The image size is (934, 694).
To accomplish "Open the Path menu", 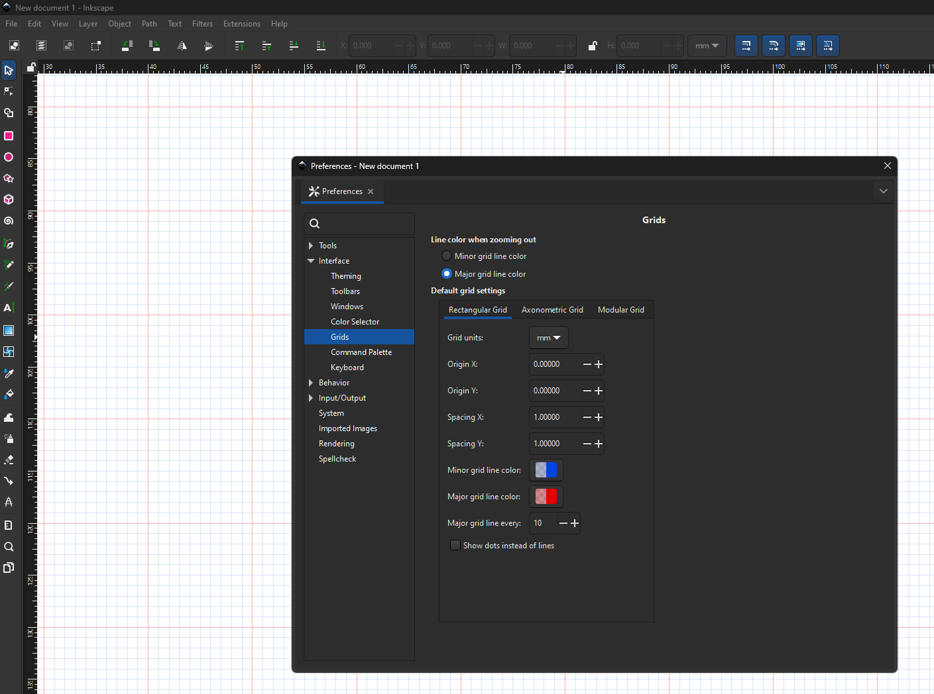I will click(x=150, y=24).
